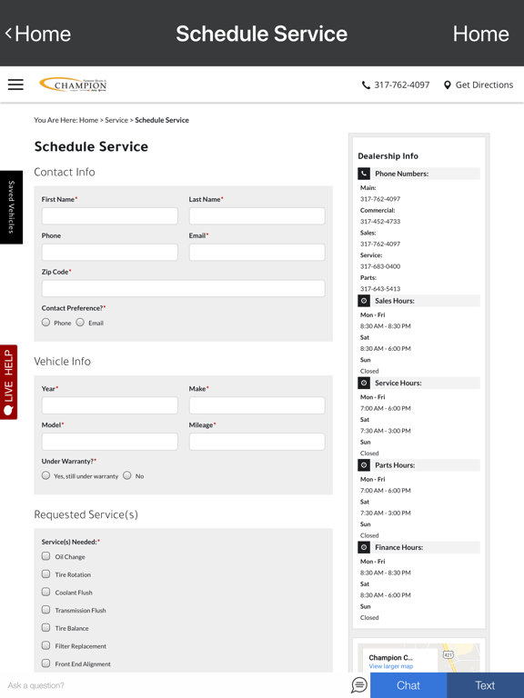
Task: Open the Saved Vehicles side tab
Action: (11, 207)
